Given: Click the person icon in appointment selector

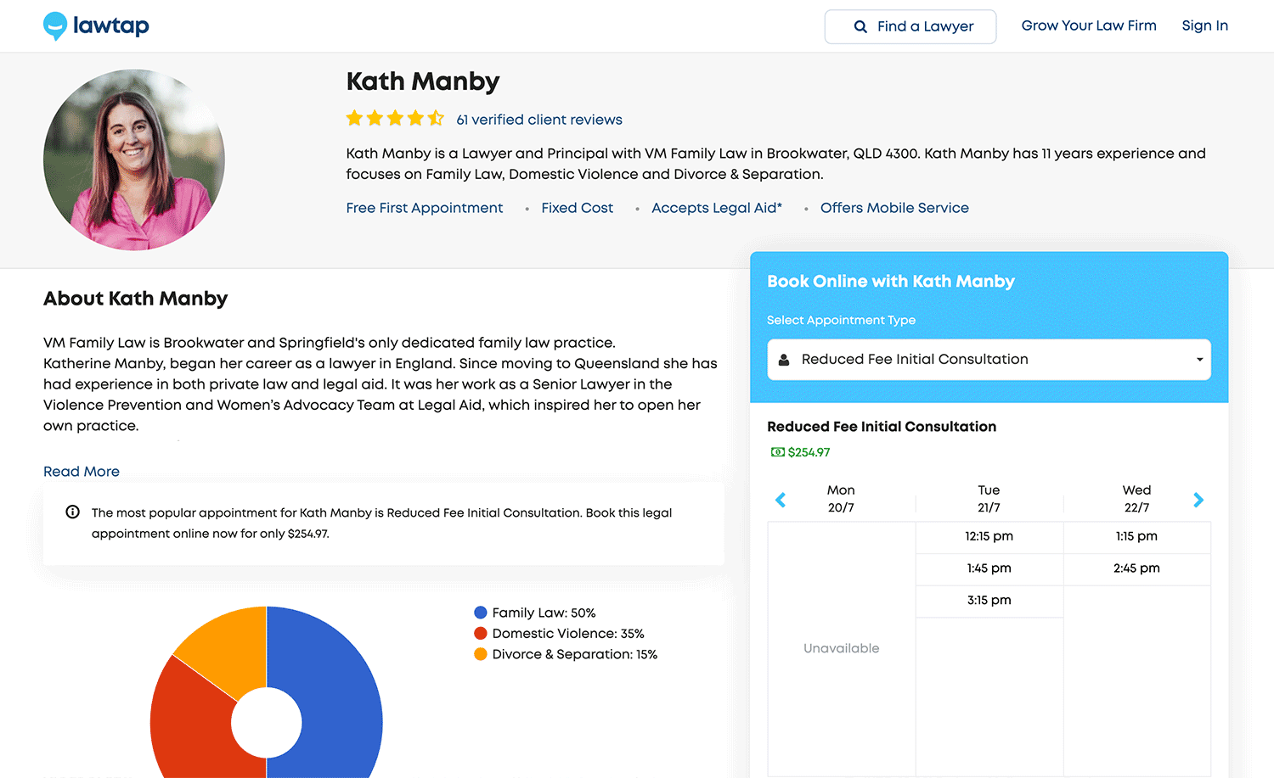Looking at the screenshot, I should (784, 360).
